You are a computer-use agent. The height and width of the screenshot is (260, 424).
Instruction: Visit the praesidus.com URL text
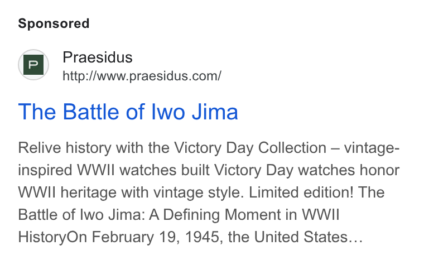click(142, 76)
